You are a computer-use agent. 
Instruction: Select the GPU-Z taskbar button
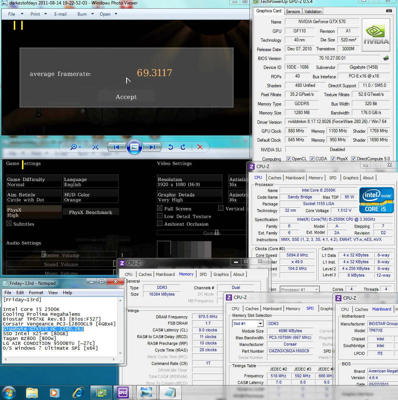[101, 393]
